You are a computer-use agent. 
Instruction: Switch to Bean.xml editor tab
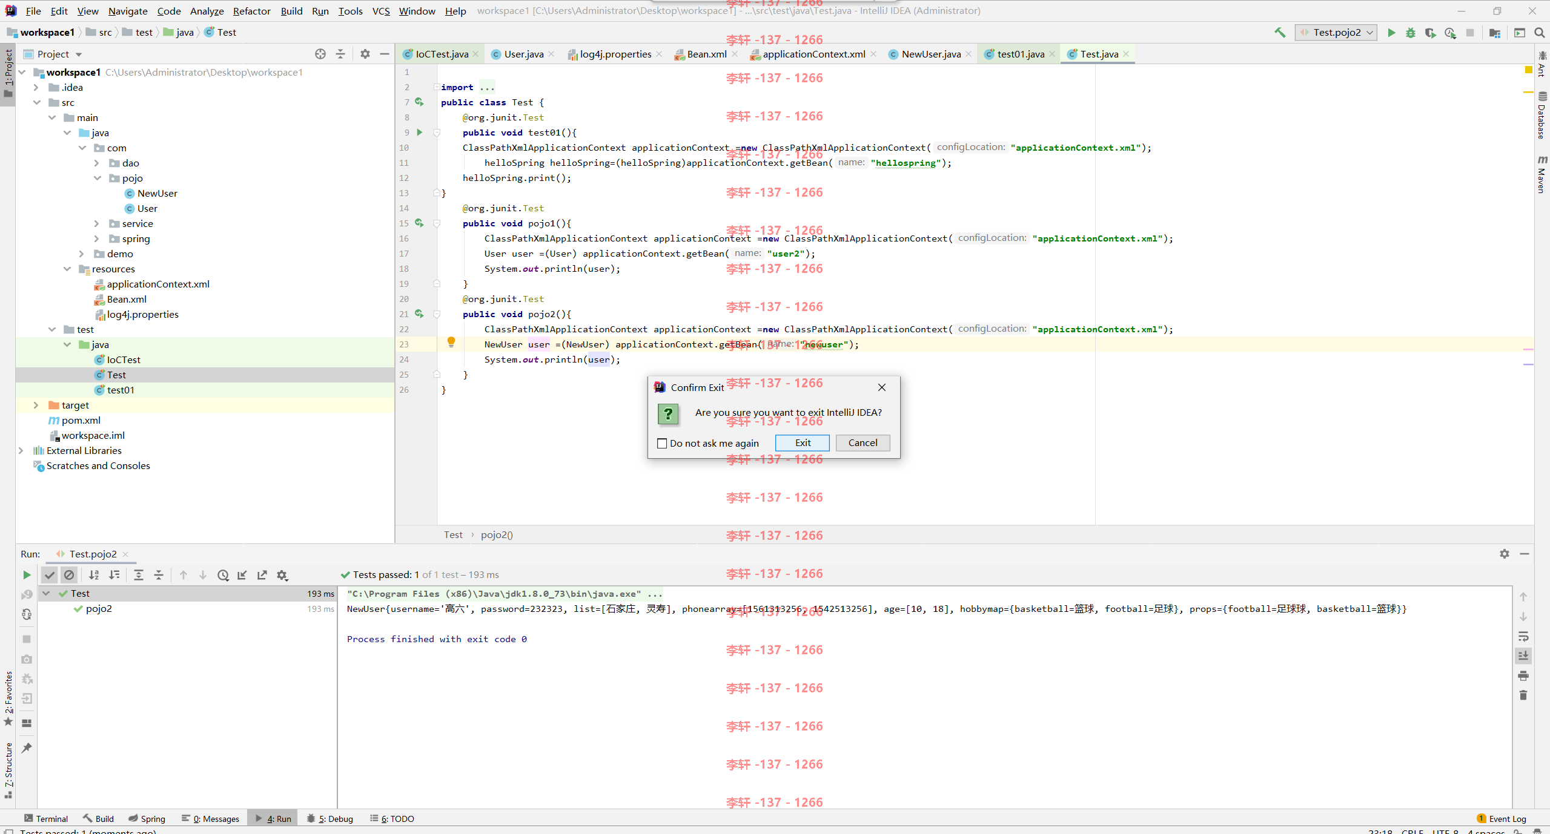click(706, 54)
